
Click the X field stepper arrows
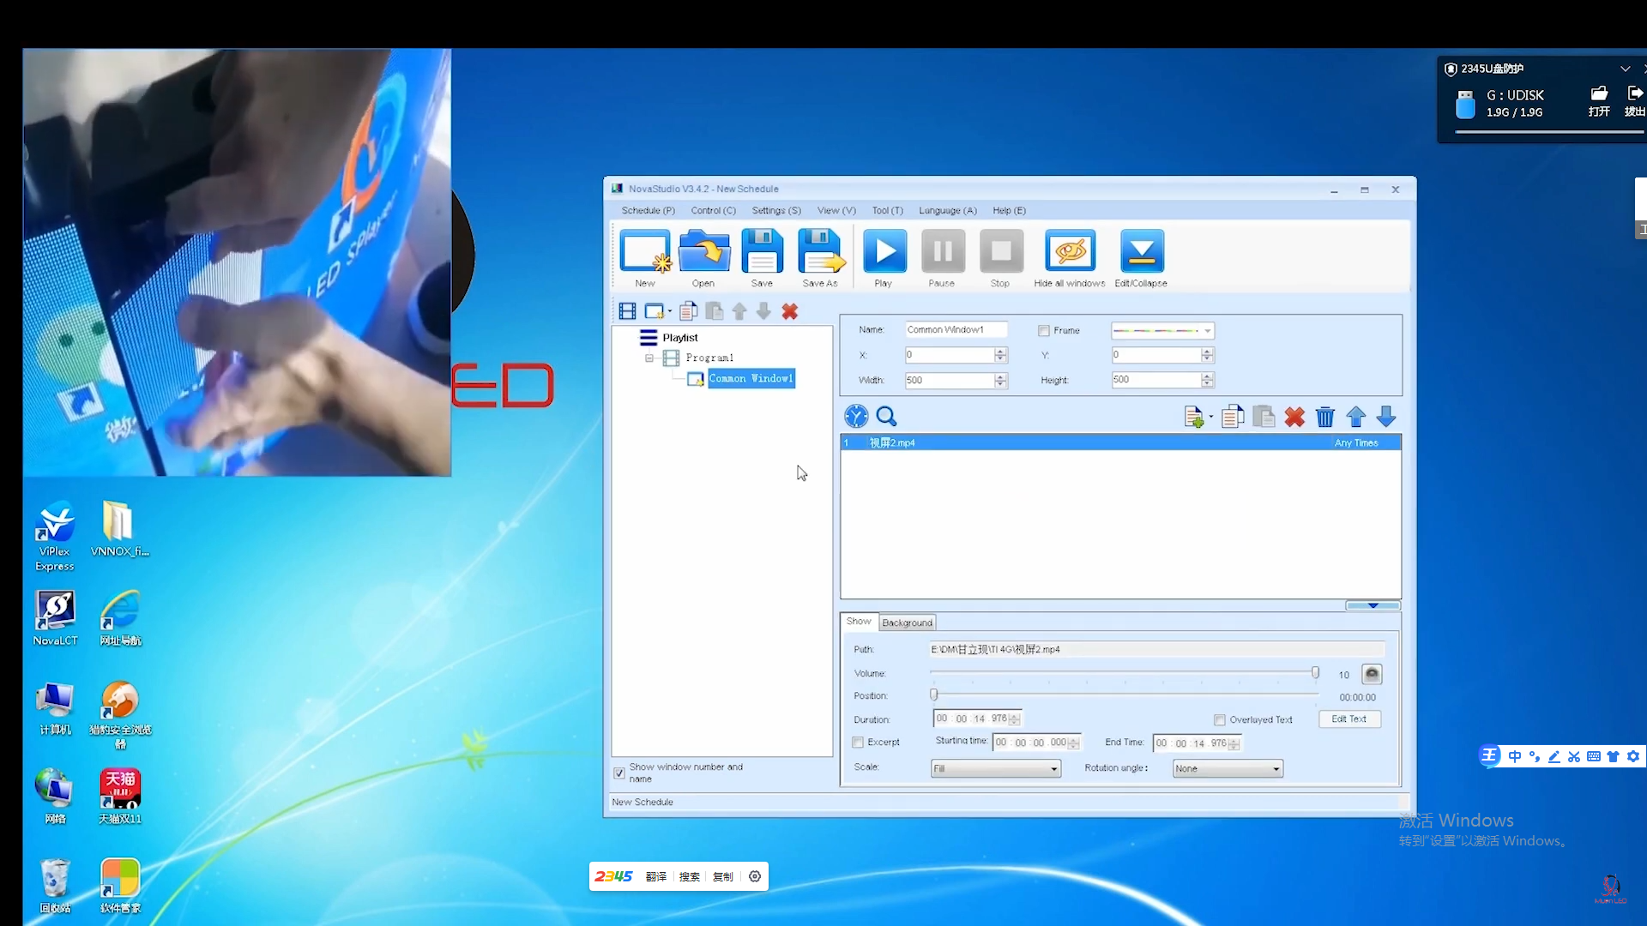coord(1000,355)
